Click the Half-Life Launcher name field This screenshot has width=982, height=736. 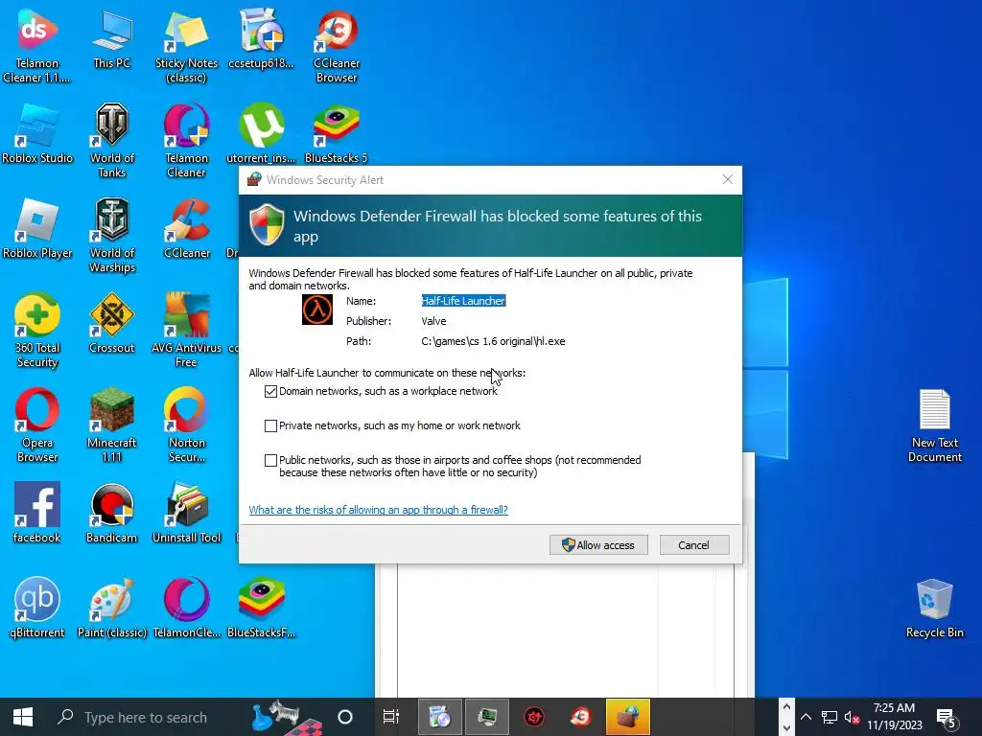463,301
